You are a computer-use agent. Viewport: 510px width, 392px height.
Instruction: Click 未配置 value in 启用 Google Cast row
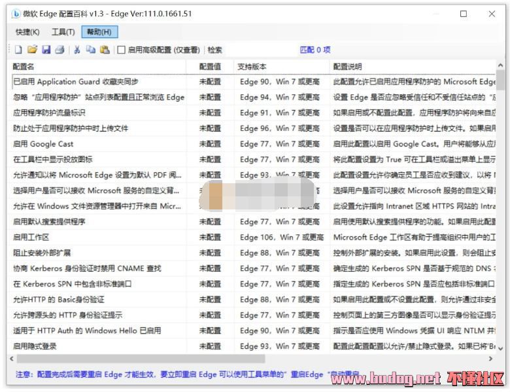coord(210,144)
